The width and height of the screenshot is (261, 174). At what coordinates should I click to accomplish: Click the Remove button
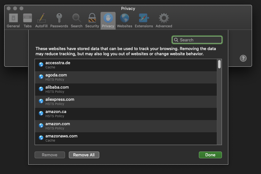[50, 155]
